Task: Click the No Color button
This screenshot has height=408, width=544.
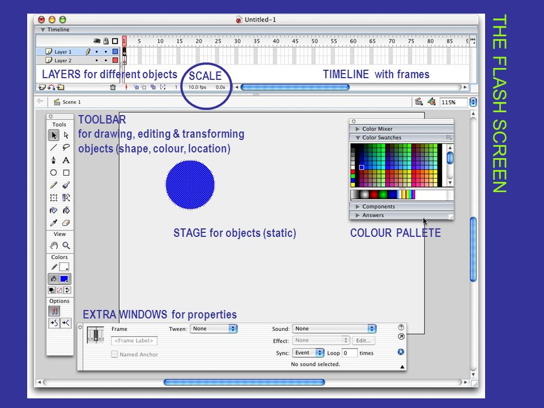Action: point(59,290)
